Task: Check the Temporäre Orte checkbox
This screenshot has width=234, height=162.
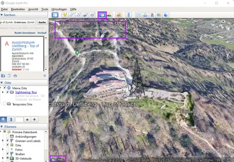Action: pos(4,104)
